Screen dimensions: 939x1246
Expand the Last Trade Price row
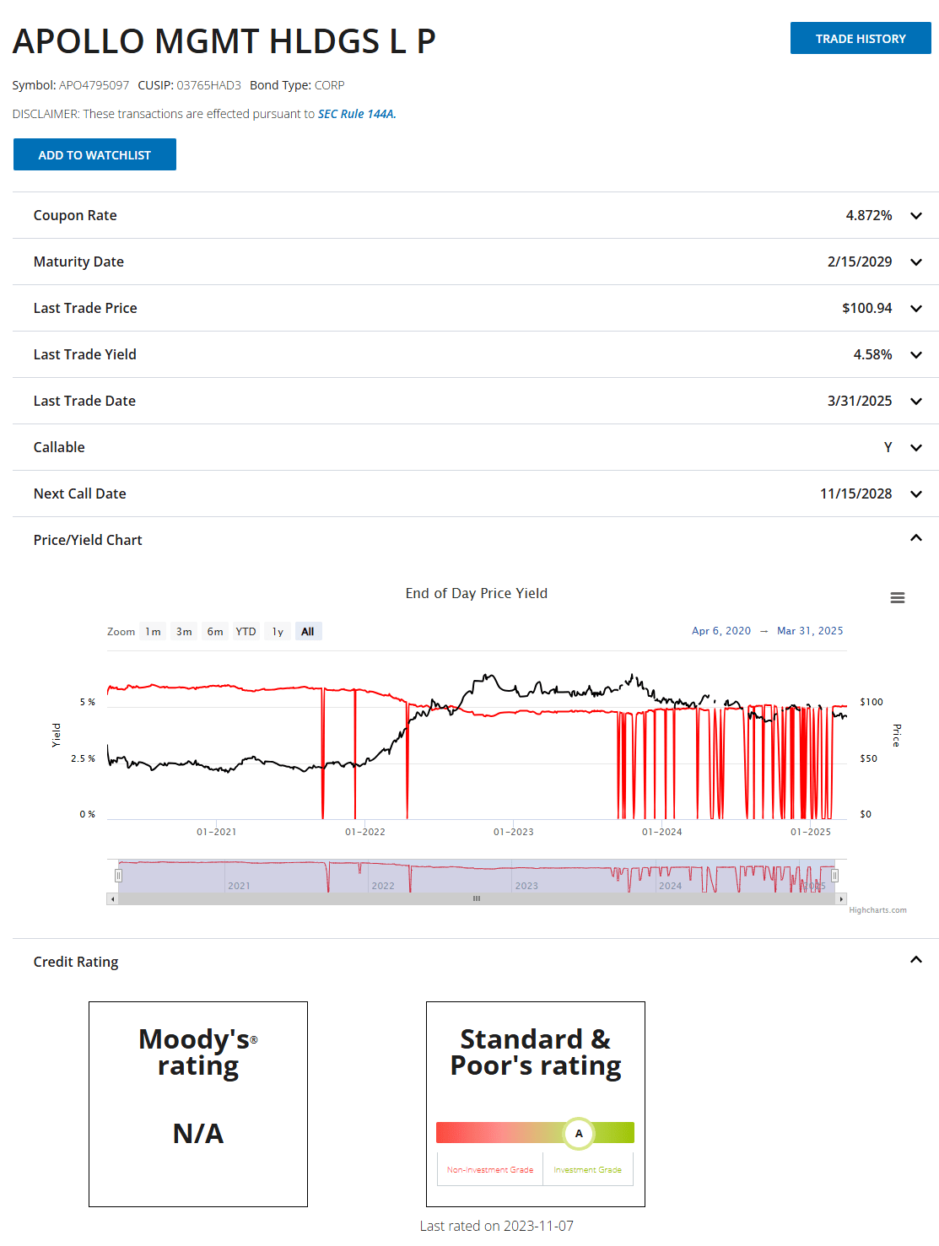[x=916, y=309]
